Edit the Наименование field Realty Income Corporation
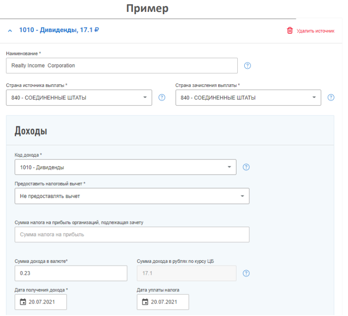The image size is (348, 316). 122,65
